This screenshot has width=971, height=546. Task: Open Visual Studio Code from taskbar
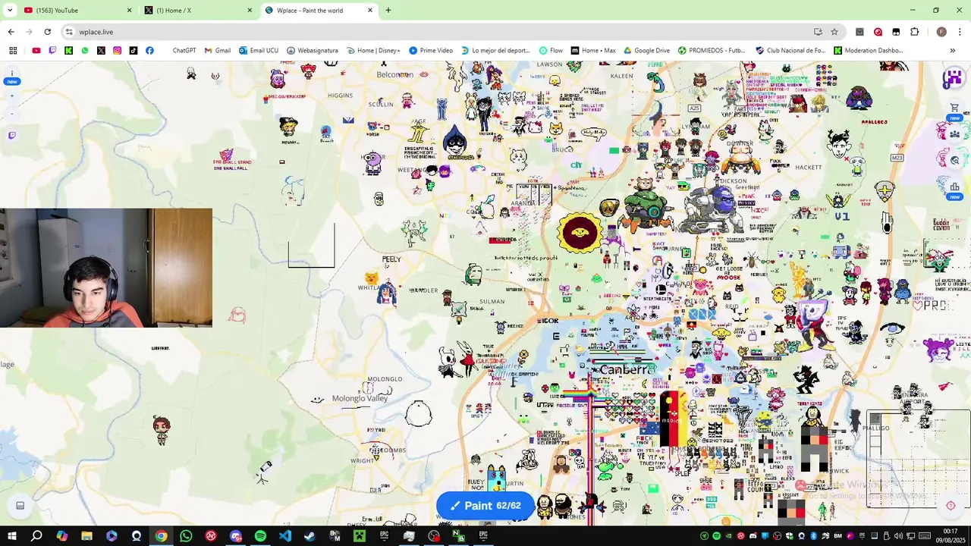point(285,536)
